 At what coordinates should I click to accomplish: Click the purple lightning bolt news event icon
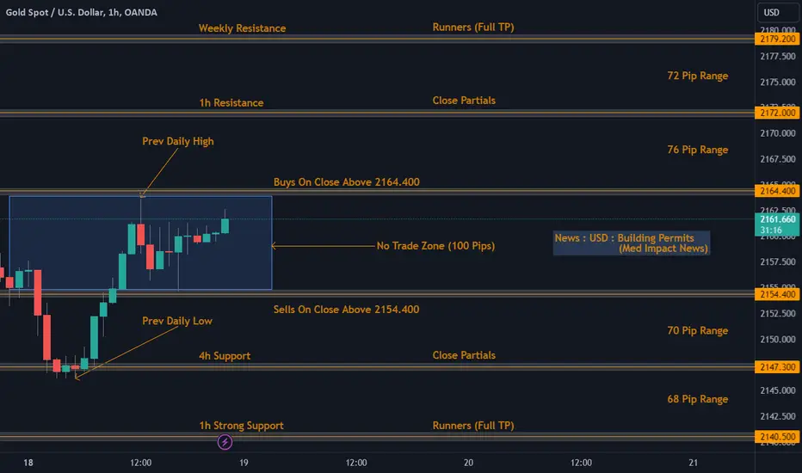(225, 442)
